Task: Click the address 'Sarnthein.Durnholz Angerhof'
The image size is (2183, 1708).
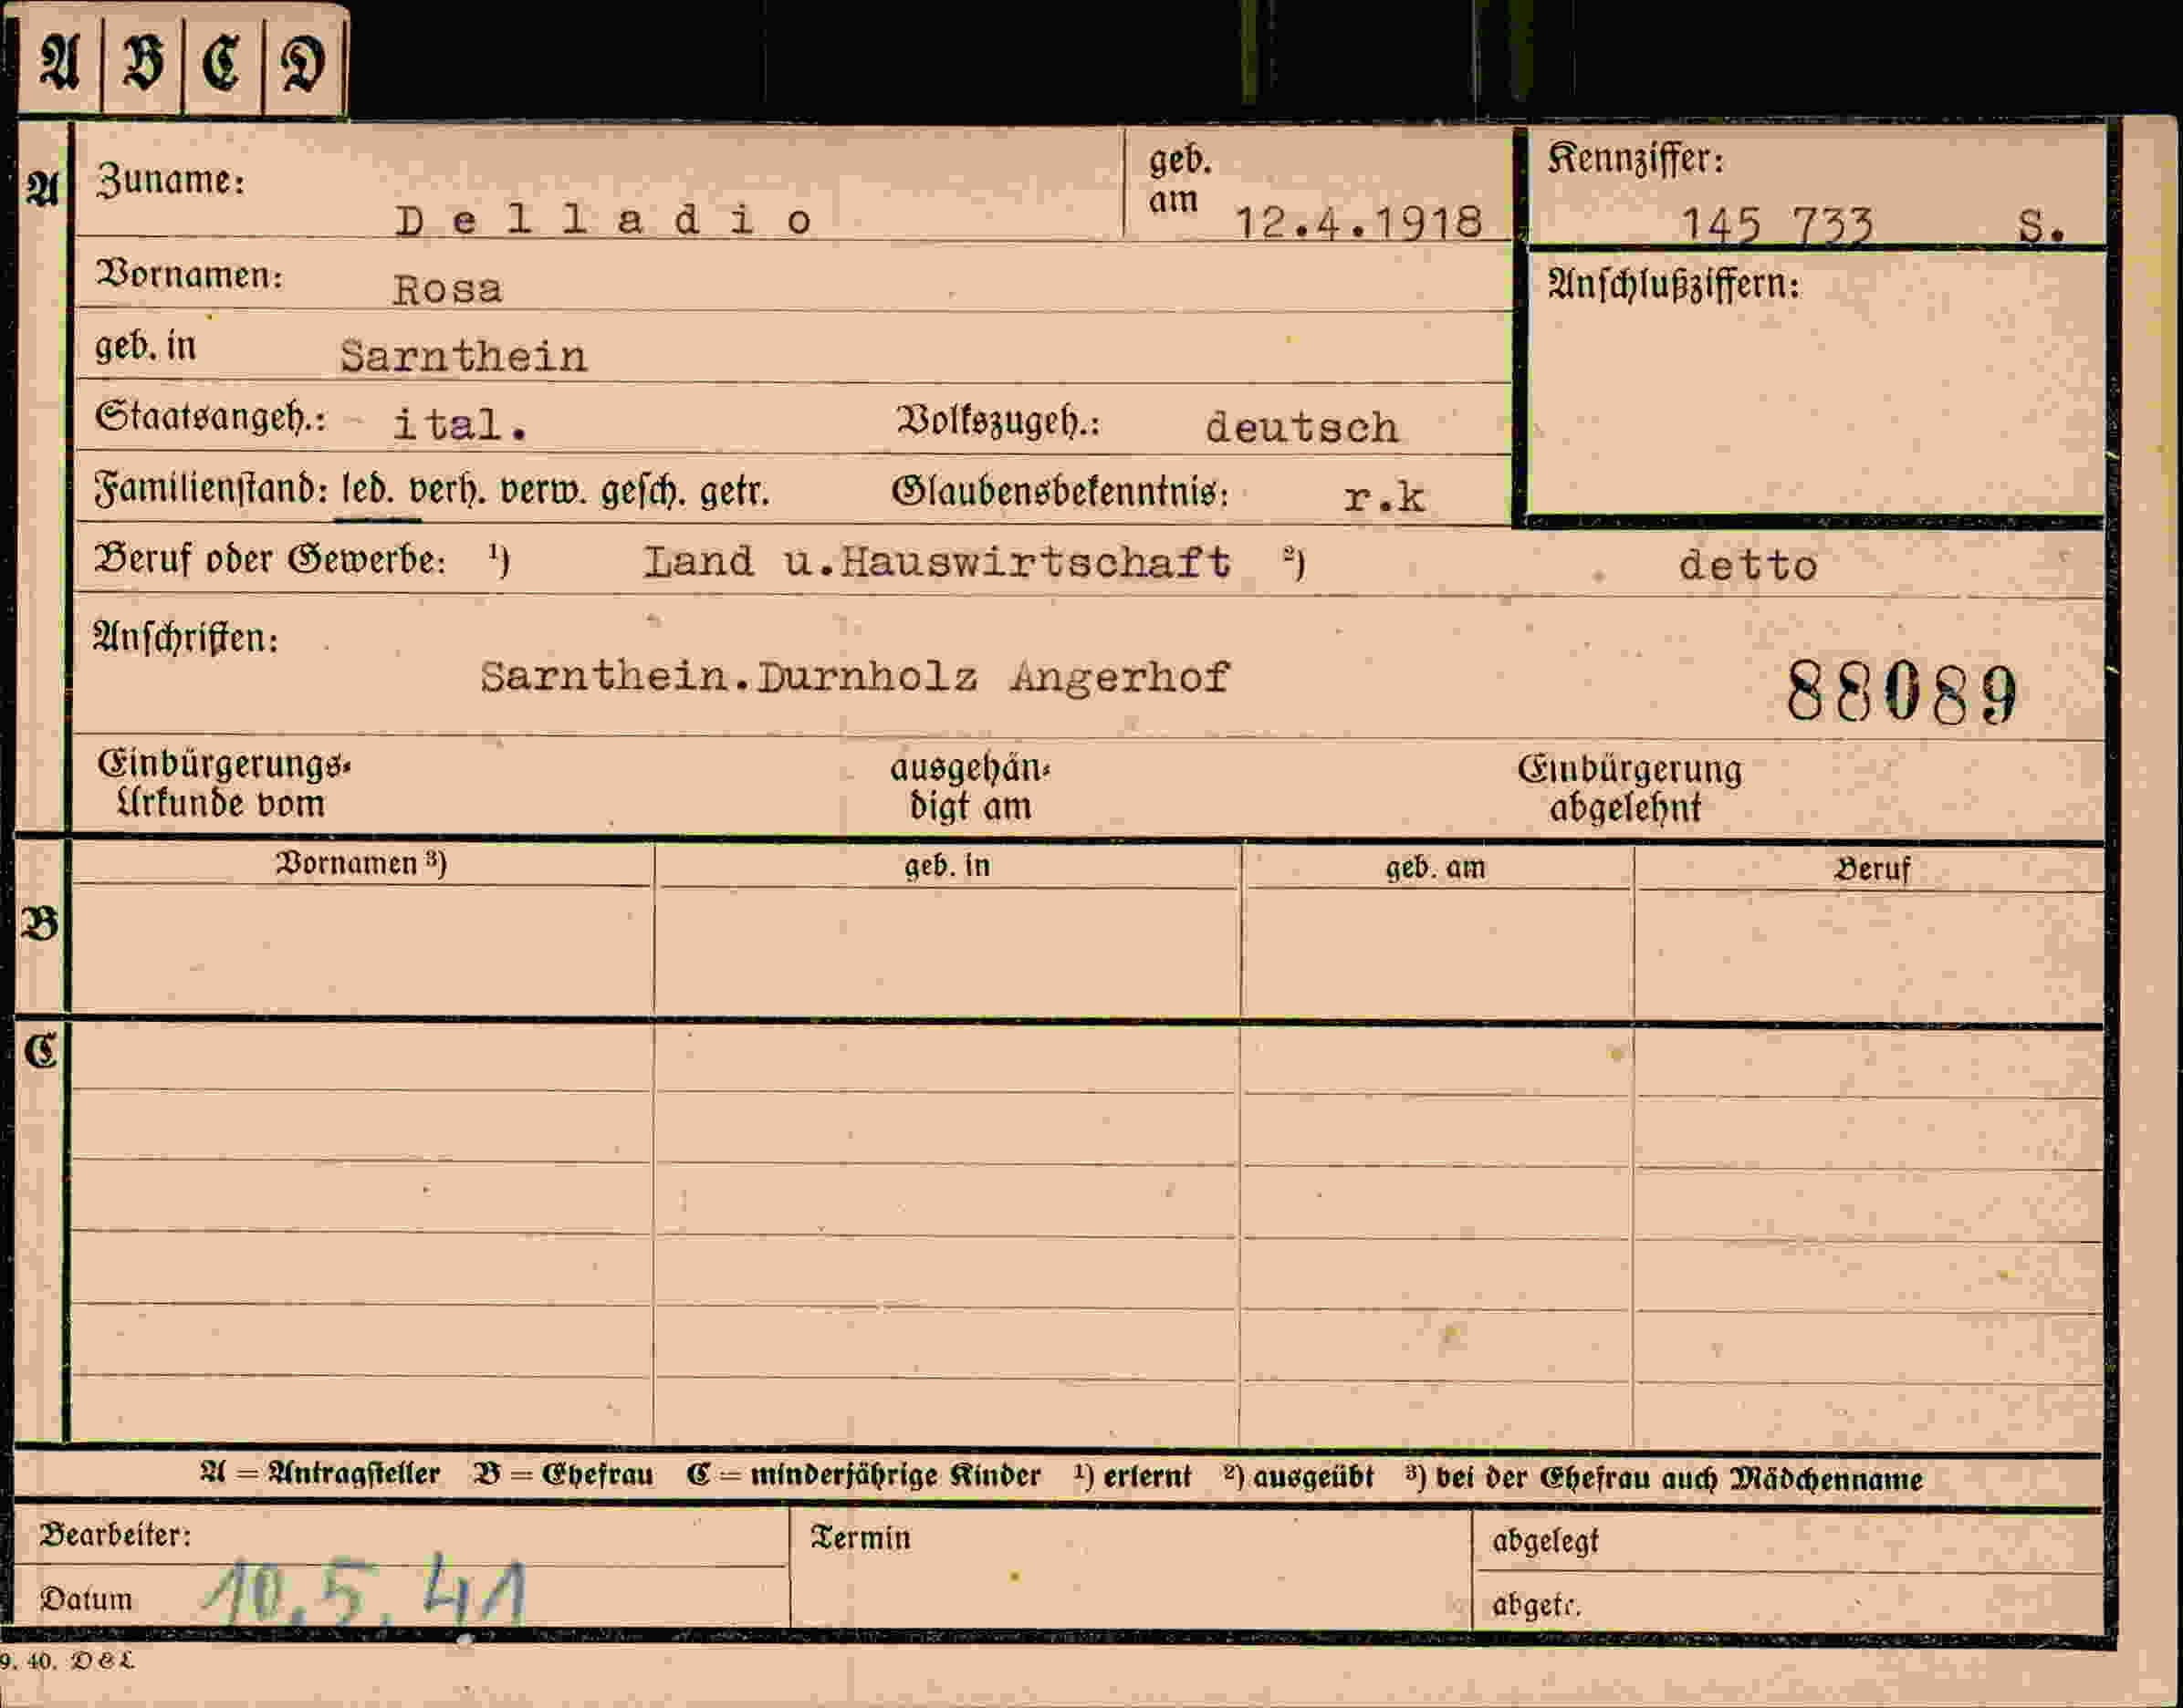Action: point(854,677)
